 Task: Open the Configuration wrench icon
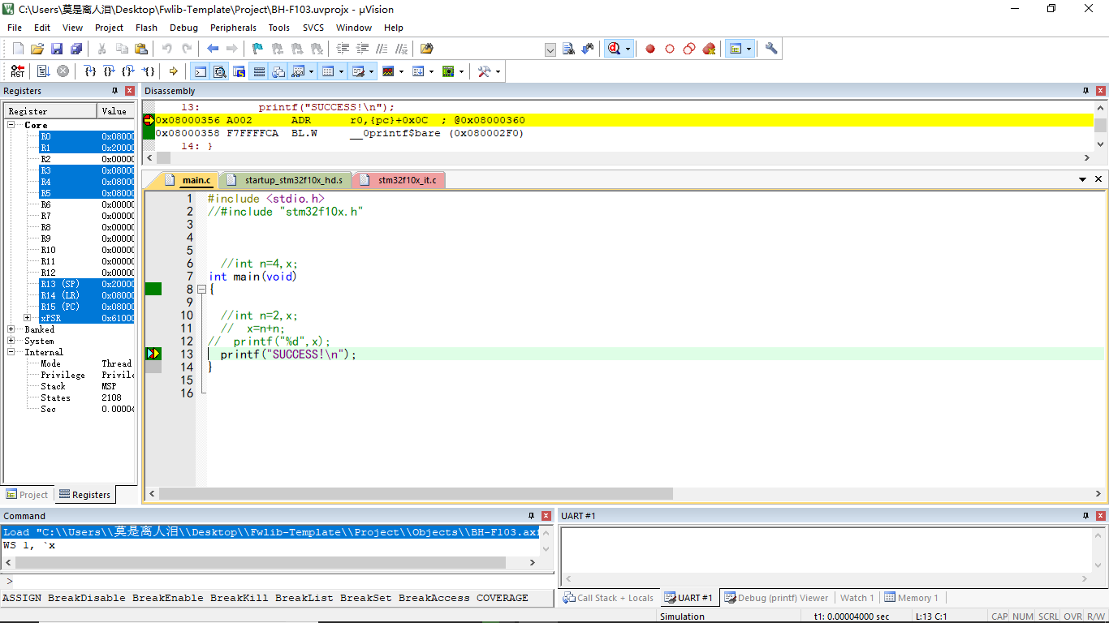(771, 49)
